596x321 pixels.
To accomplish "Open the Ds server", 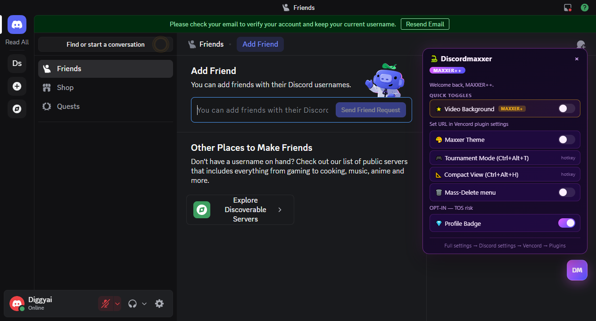I will (17, 63).
